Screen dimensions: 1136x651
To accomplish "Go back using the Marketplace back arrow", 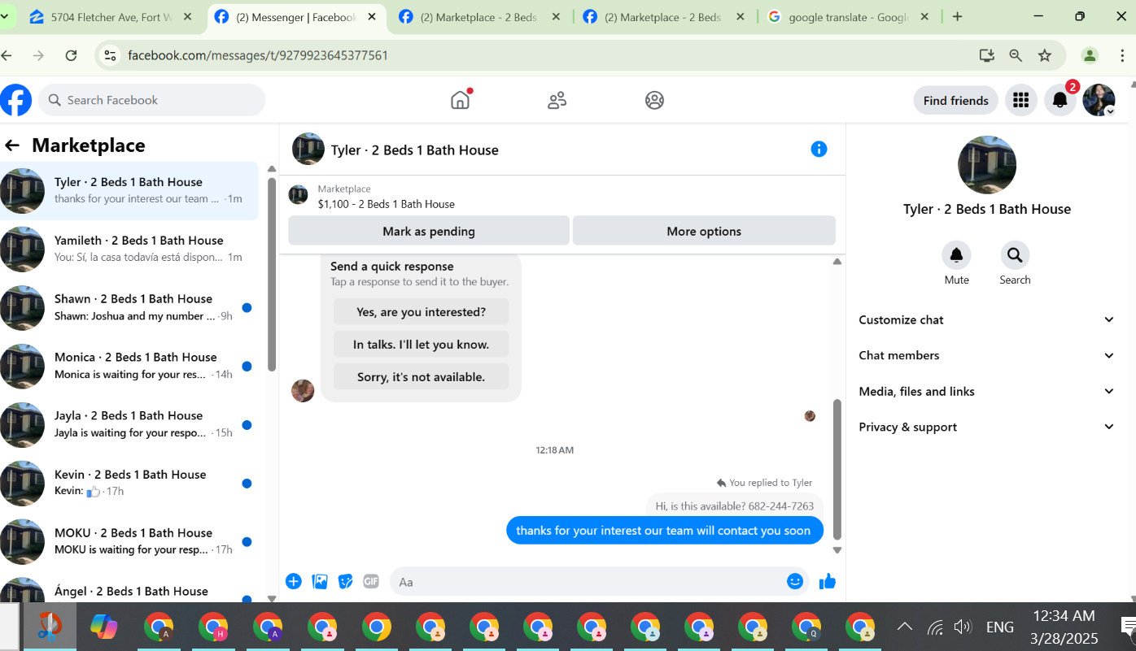I will (12, 145).
